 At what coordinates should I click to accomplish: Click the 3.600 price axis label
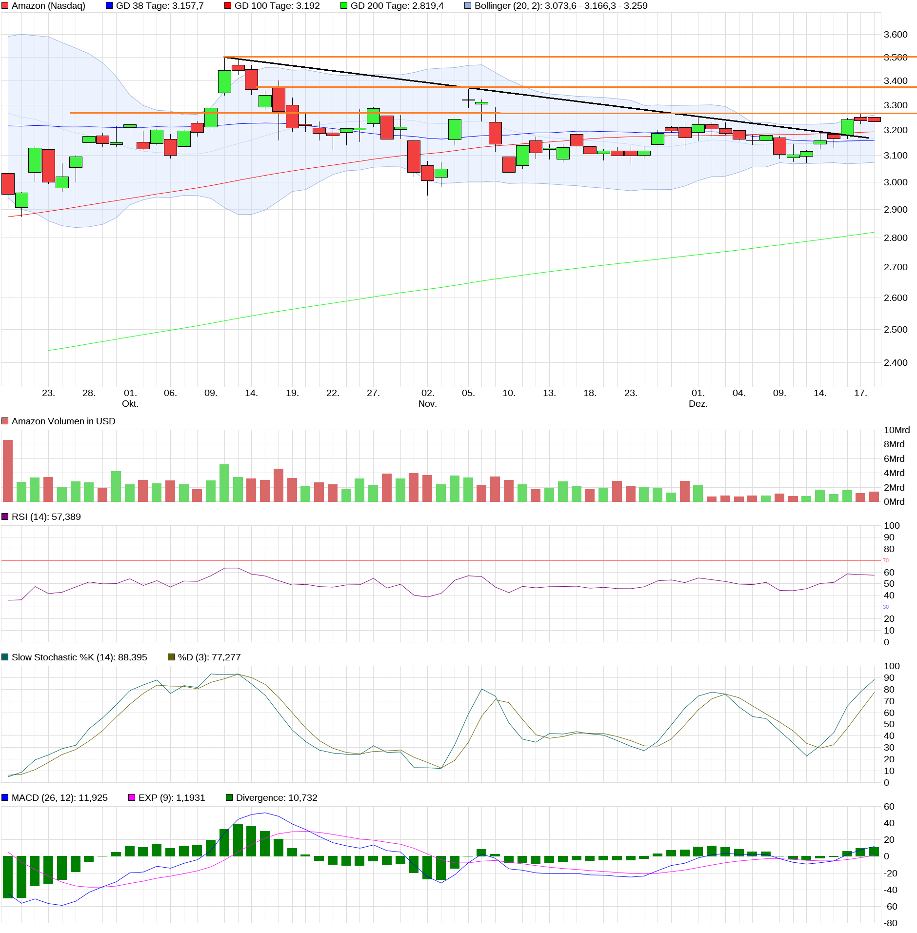coord(896,34)
